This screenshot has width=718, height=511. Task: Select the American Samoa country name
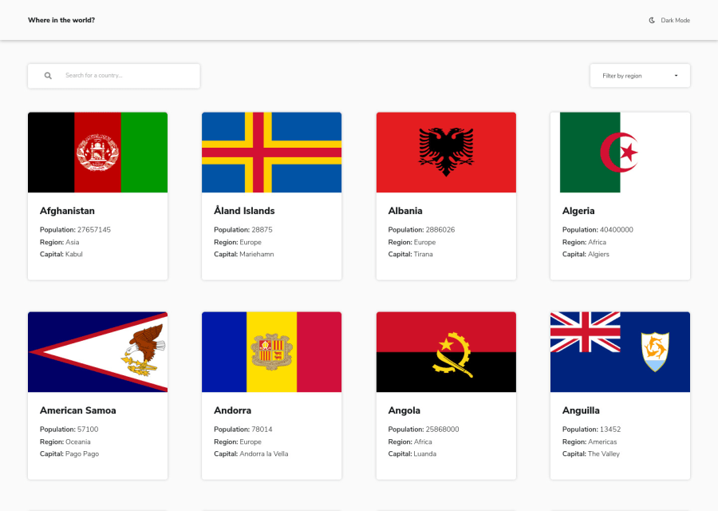click(x=78, y=410)
